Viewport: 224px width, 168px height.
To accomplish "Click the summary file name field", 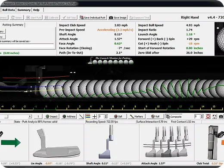I will coord(27,46).
